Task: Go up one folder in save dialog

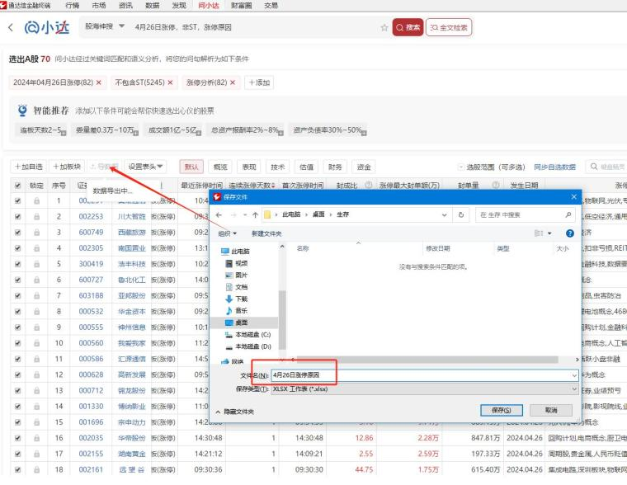Action: coord(255,214)
